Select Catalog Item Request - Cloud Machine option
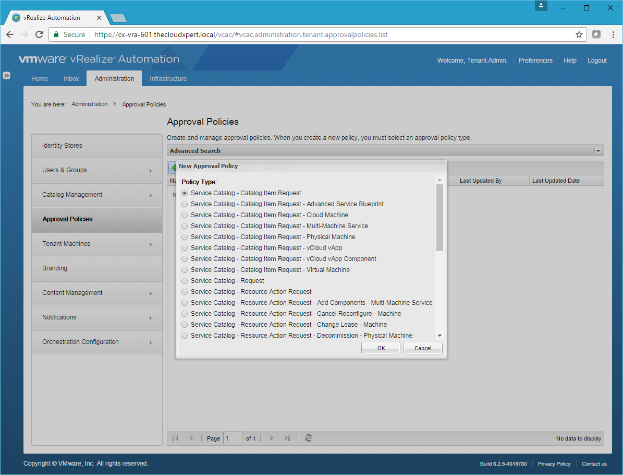 [x=185, y=215]
